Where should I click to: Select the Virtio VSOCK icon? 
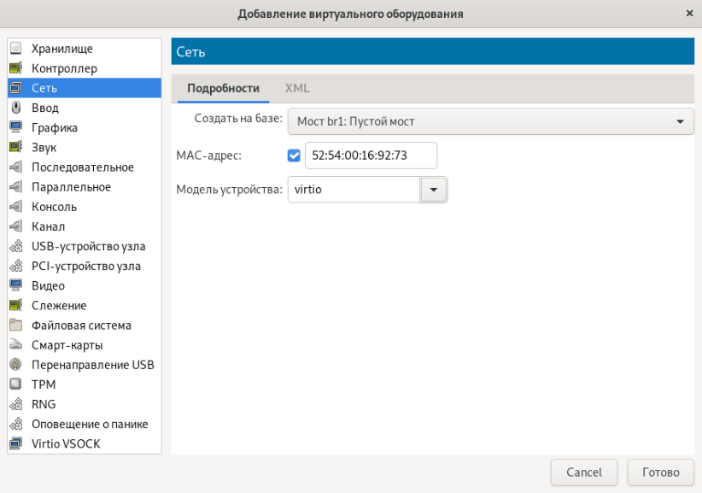coord(15,443)
